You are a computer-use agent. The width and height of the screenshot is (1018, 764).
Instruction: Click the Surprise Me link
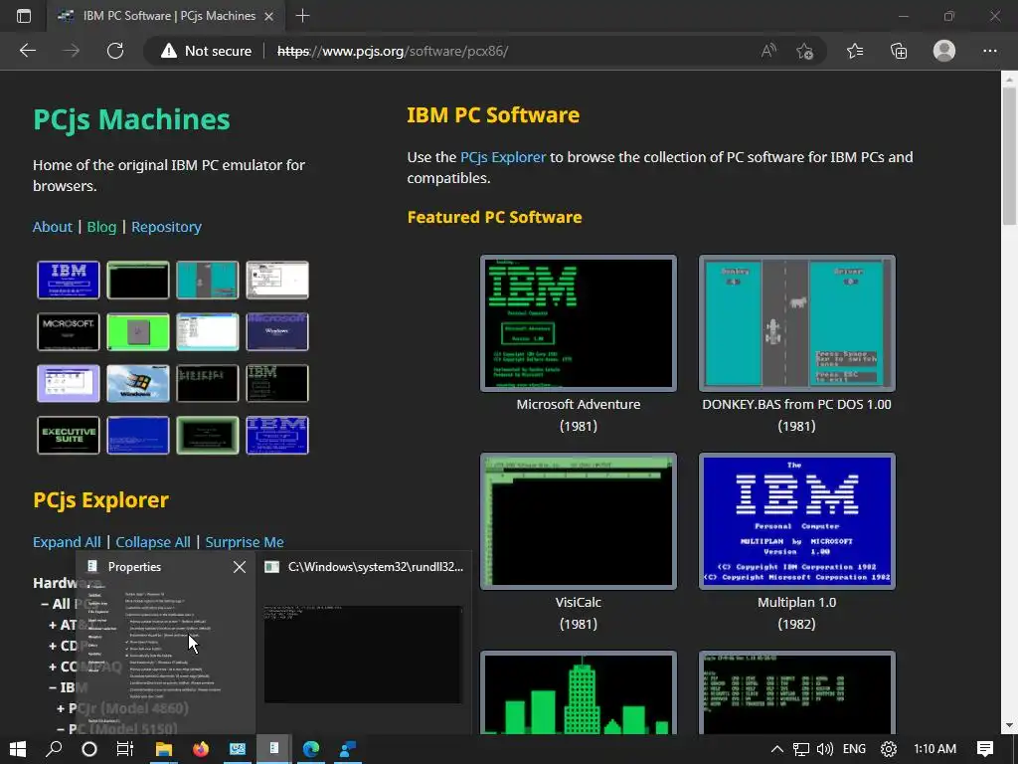pos(245,542)
